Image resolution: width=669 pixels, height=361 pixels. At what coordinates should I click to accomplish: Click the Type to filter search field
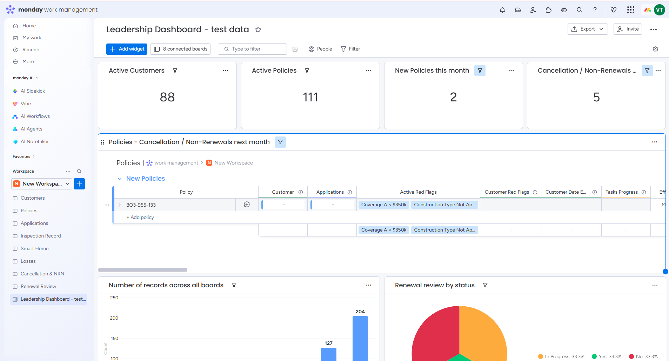click(x=252, y=49)
